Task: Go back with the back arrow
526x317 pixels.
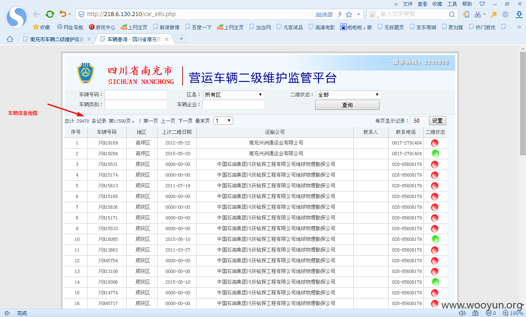Action: (x=37, y=14)
